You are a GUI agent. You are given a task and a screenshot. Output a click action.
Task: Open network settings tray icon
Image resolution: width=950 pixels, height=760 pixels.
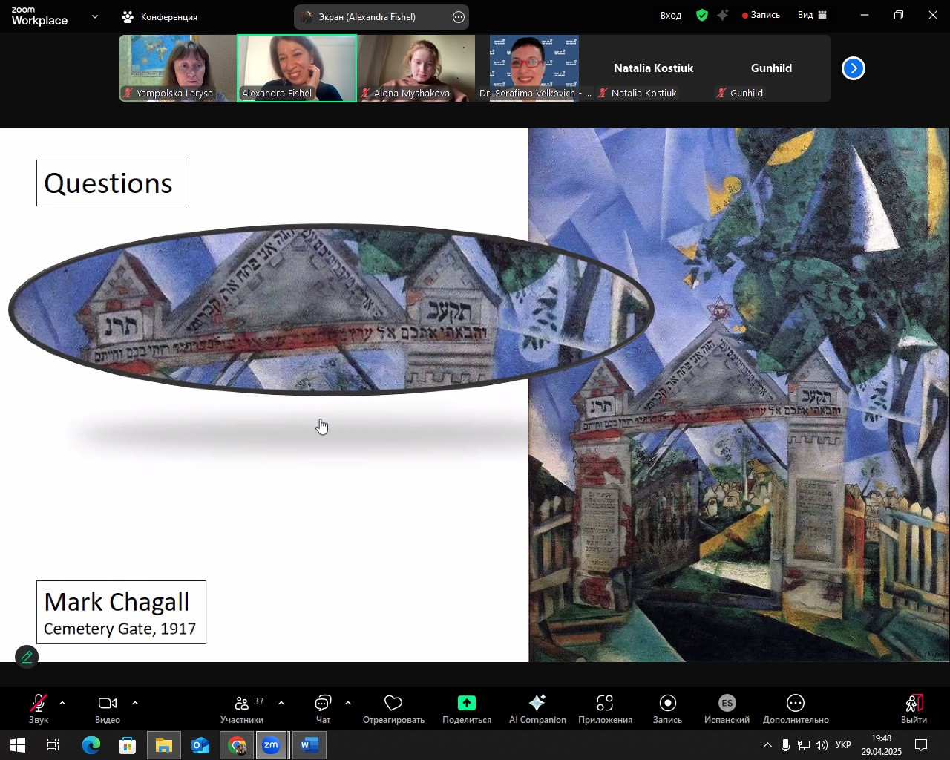point(804,745)
